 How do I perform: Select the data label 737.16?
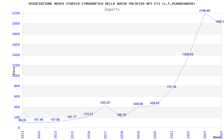[171, 87]
